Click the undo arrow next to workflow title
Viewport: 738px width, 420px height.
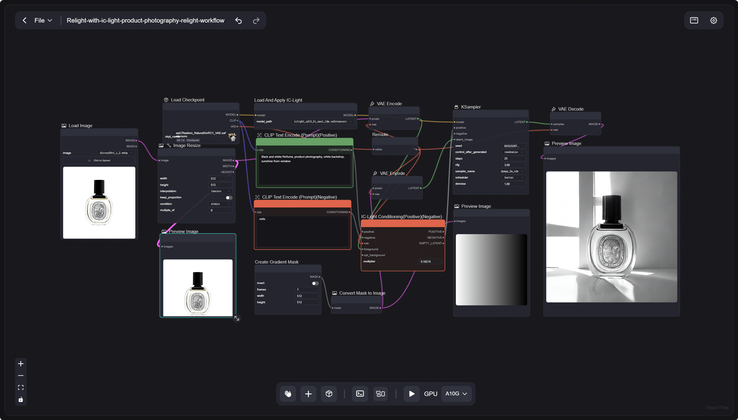(238, 20)
